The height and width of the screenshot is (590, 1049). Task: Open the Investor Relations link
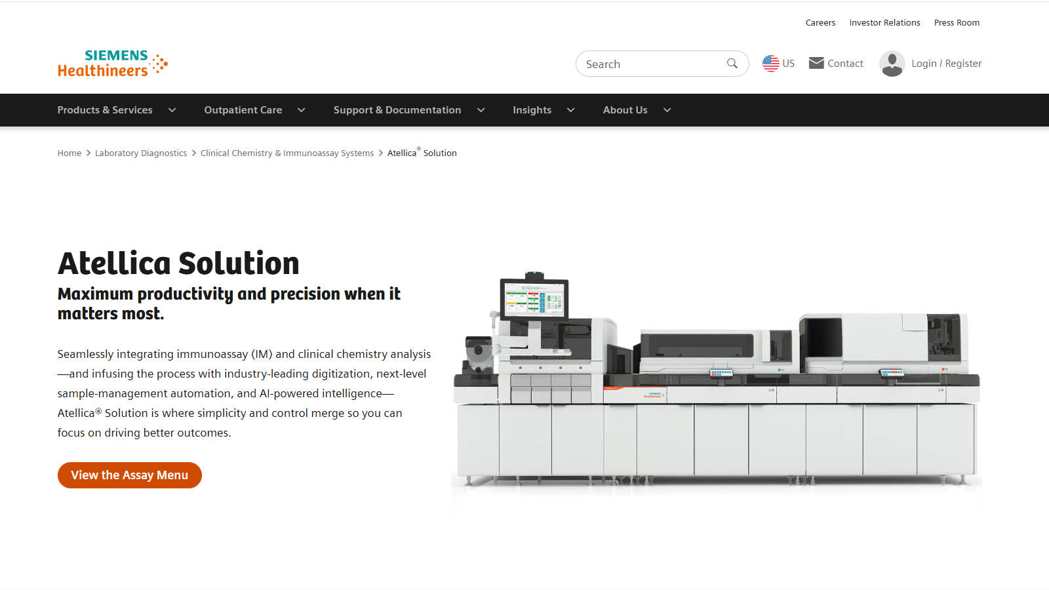[x=884, y=22]
